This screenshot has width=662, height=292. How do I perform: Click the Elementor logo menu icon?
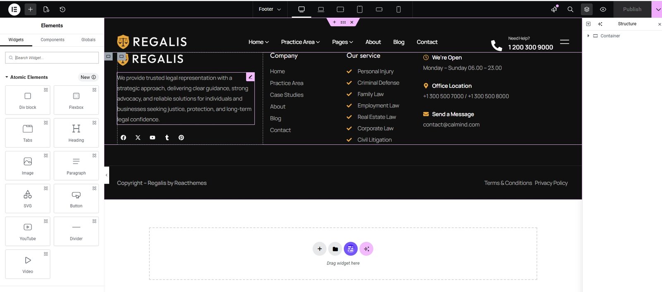pyautogui.click(x=14, y=9)
